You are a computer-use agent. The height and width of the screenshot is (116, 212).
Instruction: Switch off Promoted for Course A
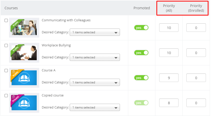(141, 78)
